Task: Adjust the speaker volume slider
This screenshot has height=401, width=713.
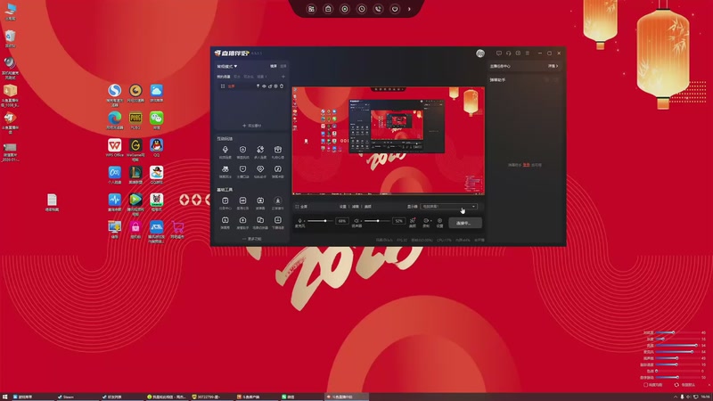Action: click(377, 221)
